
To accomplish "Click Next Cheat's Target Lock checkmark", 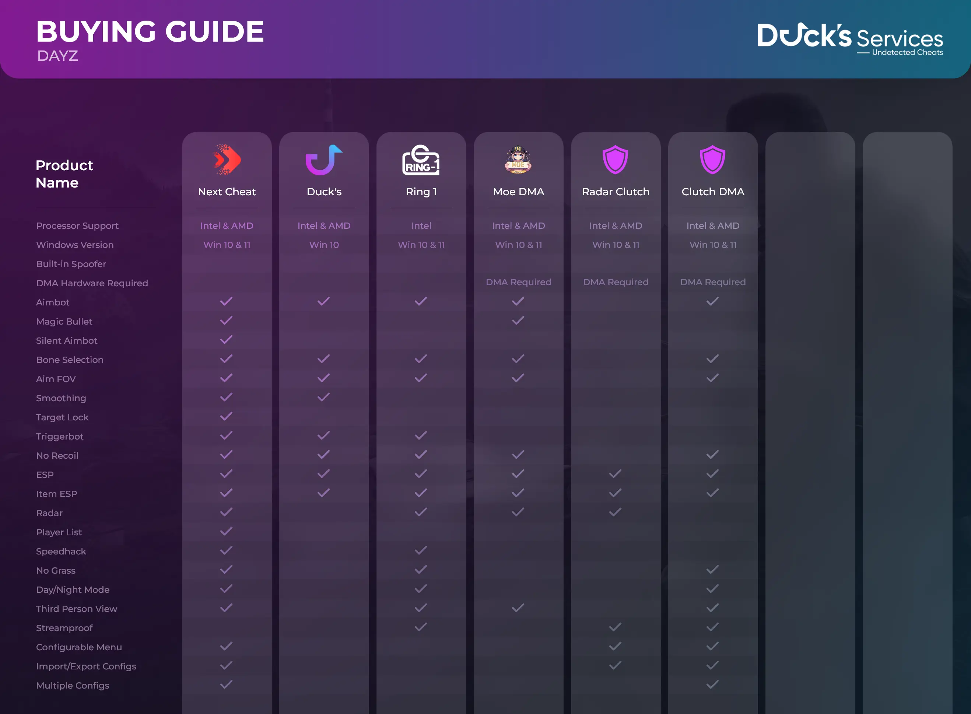I will tap(227, 416).
